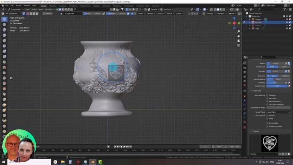The image size is (293, 165).
Task: Click the Blender icon in the taskbar
Action: pos(92,162)
